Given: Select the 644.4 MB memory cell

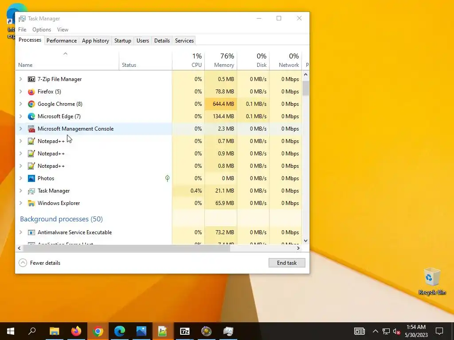Looking at the screenshot, I should tap(221, 104).
